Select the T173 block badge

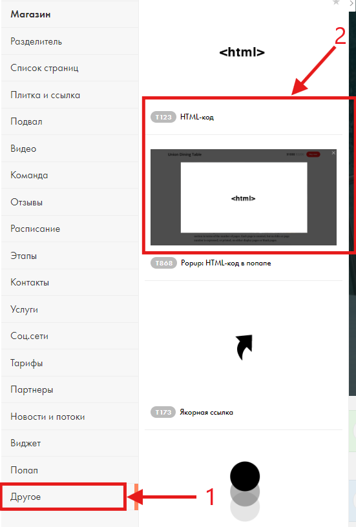point(163,412)
